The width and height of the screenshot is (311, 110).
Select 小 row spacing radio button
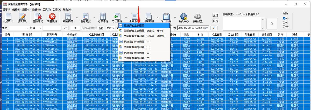[x=284, y=18]
